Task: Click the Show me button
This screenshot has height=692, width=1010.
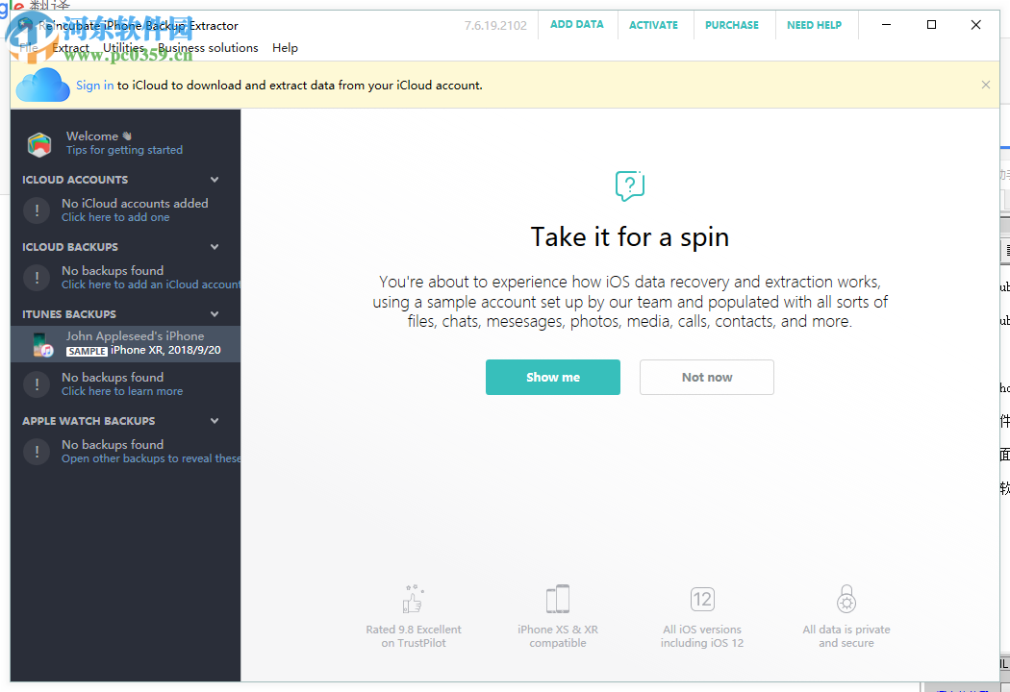Action: tap(553, 377)
